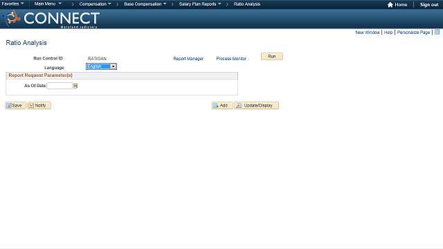Click the Ratio Analysis breadcrumb item

pyautogui.click(x=247, y=4)
